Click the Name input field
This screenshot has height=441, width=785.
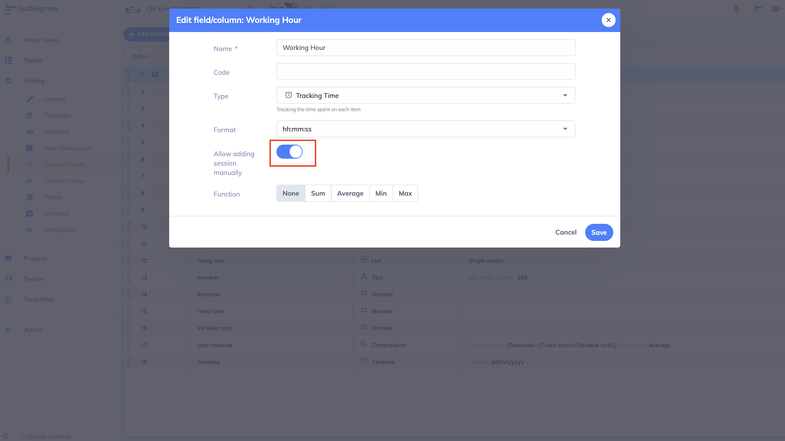coord(426,47)
